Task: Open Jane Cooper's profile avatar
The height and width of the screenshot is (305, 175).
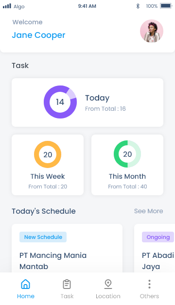Action: (152, 31)
